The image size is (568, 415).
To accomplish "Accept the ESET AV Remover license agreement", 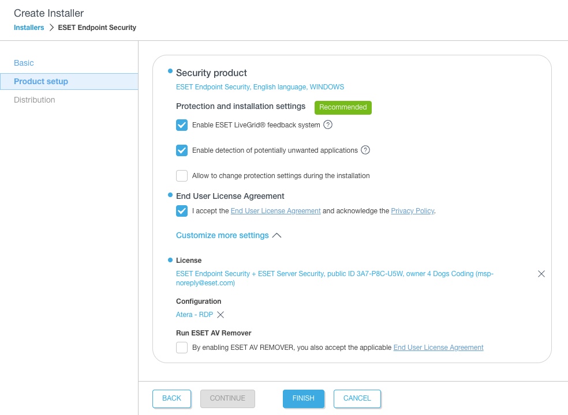I will tap(182, 348).
